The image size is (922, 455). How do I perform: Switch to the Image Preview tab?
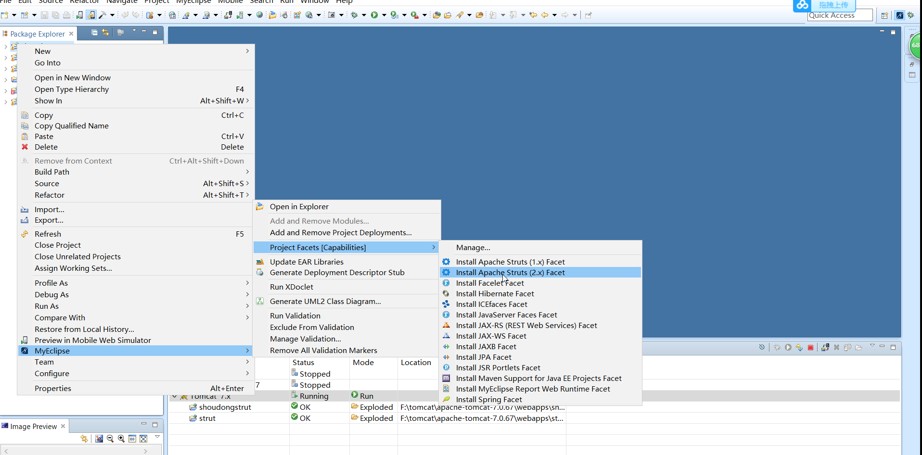click(33, 426)
